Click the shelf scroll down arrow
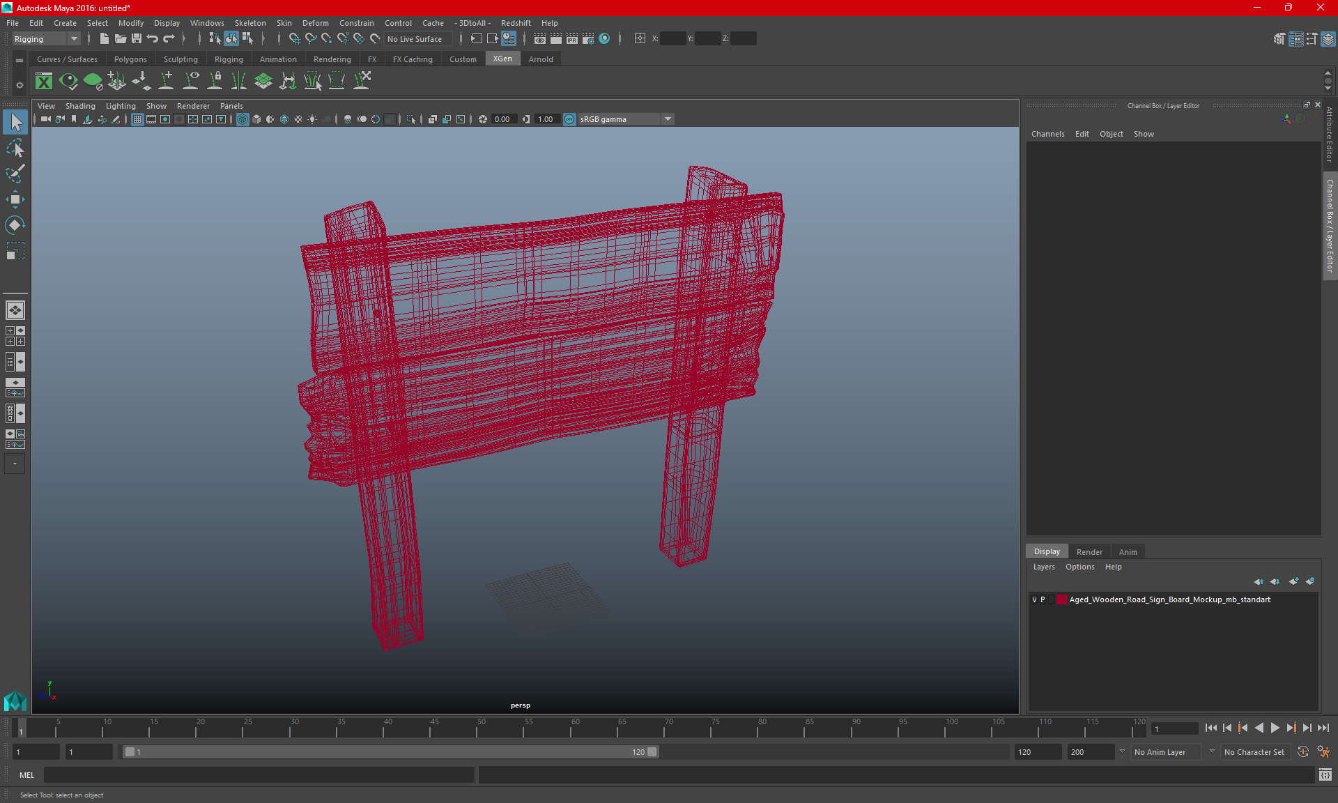The width and height of the screenshot is (1338, 803). coord(1328,89)
